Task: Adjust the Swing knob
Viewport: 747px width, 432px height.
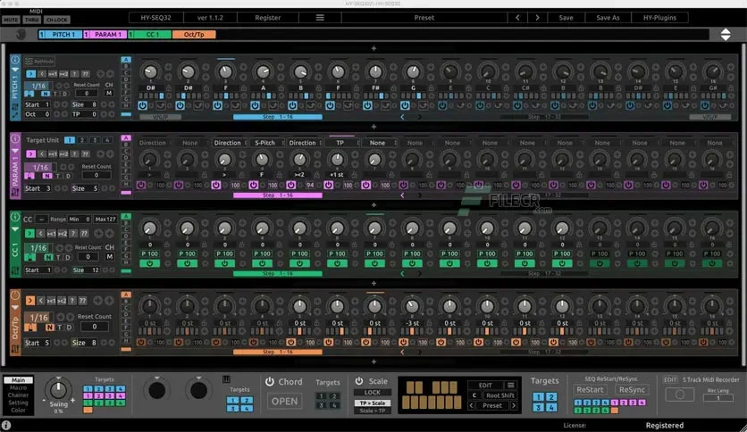Action: coord(59,390)
